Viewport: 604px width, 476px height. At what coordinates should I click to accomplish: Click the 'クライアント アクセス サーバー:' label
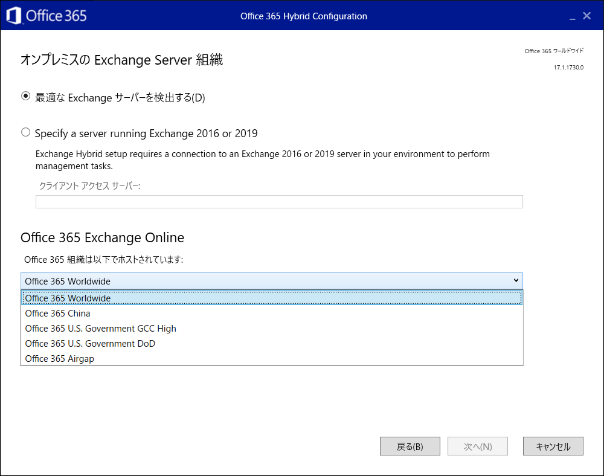(x=90, y=186)
